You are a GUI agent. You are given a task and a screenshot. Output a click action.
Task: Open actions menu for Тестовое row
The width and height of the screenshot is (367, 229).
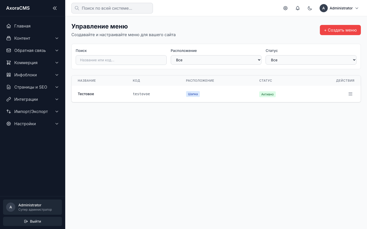[350, 94]
